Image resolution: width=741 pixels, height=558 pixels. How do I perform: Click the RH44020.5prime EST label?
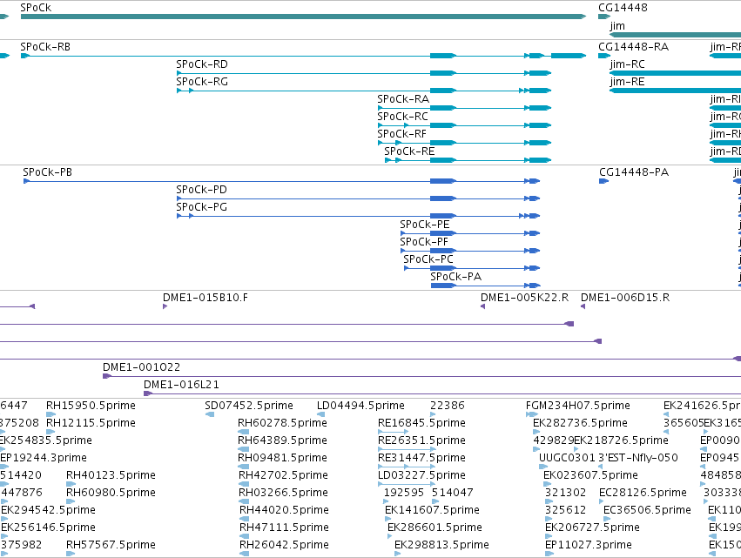click(x=284, y=510)
